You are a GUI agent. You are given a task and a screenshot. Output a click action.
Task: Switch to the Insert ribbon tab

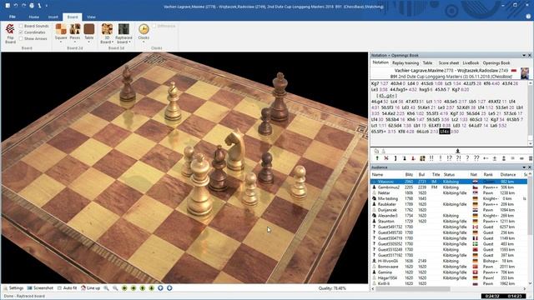point(53,17)
